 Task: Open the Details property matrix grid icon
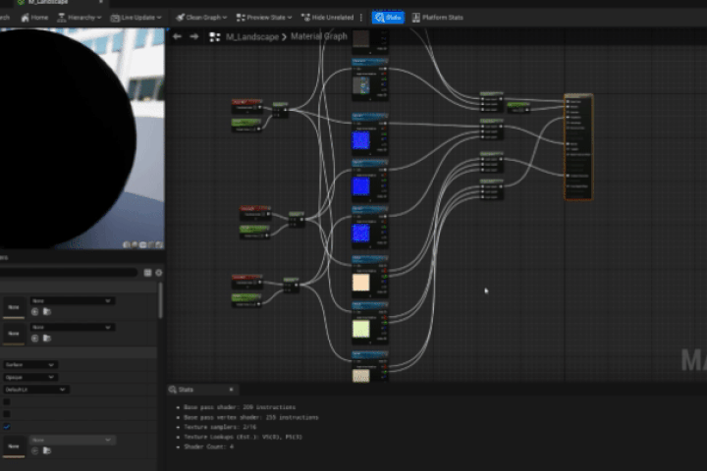pos(147,273)
